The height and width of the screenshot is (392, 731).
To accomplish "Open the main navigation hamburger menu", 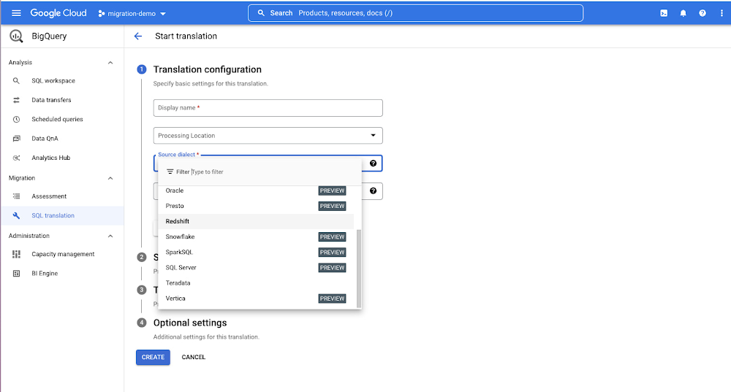I will click(16, 13).
